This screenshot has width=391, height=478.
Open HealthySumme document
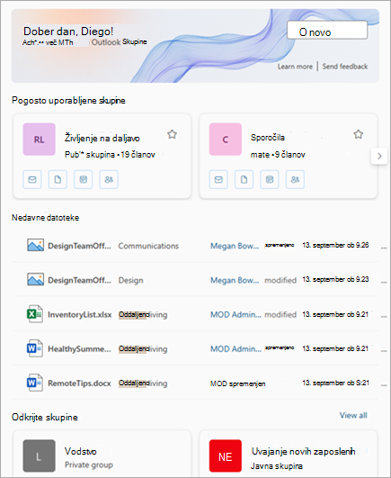[x=79, y=348]
